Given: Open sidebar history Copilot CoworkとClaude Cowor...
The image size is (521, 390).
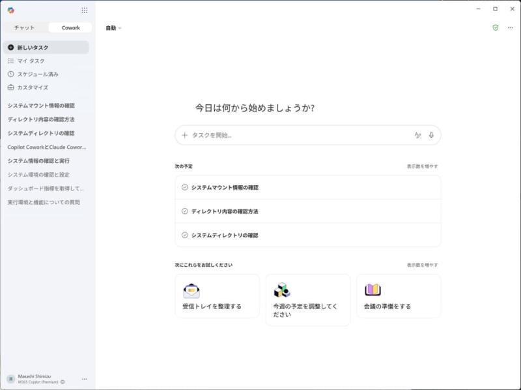Looking at the screenshot, I should tap(47, 147).
